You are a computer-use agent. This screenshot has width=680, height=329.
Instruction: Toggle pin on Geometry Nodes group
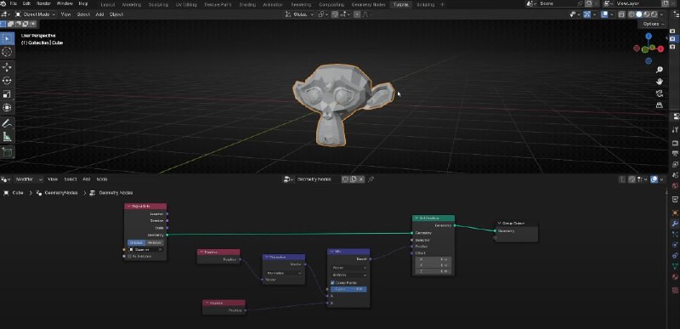[x=371, y=179]
